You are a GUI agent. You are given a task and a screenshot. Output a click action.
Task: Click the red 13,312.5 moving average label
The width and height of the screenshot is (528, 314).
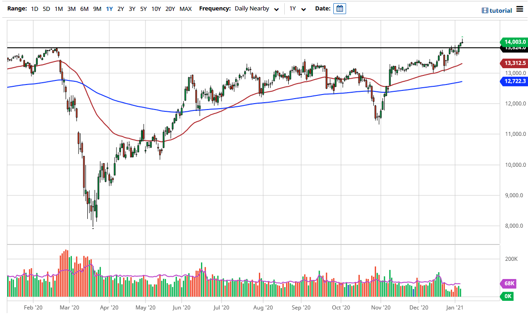(x=513, y=63)
